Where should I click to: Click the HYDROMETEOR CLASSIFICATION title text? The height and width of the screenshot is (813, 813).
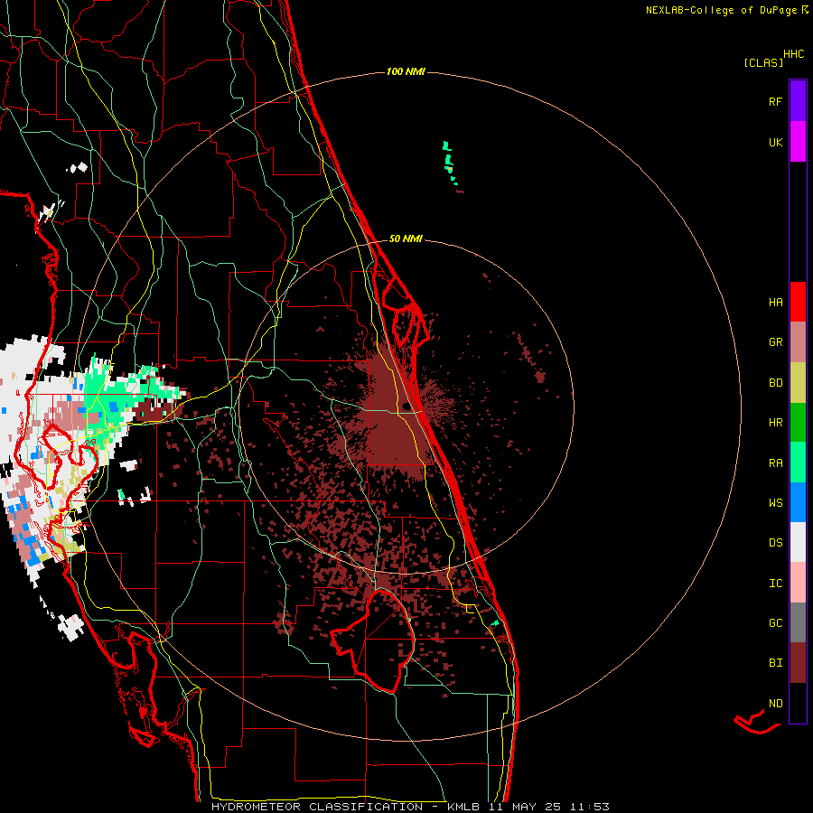point(317,807)
